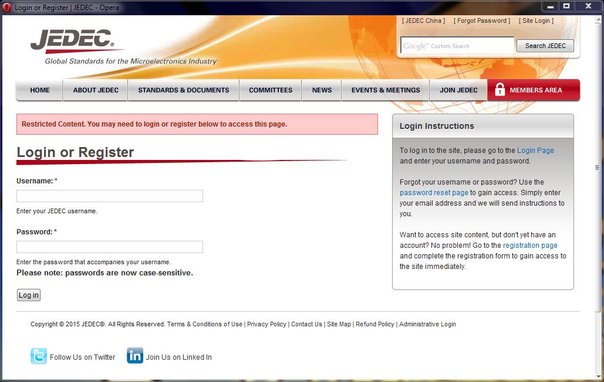Open the ABOUT JEDEC menu

[x=96, y=90]
